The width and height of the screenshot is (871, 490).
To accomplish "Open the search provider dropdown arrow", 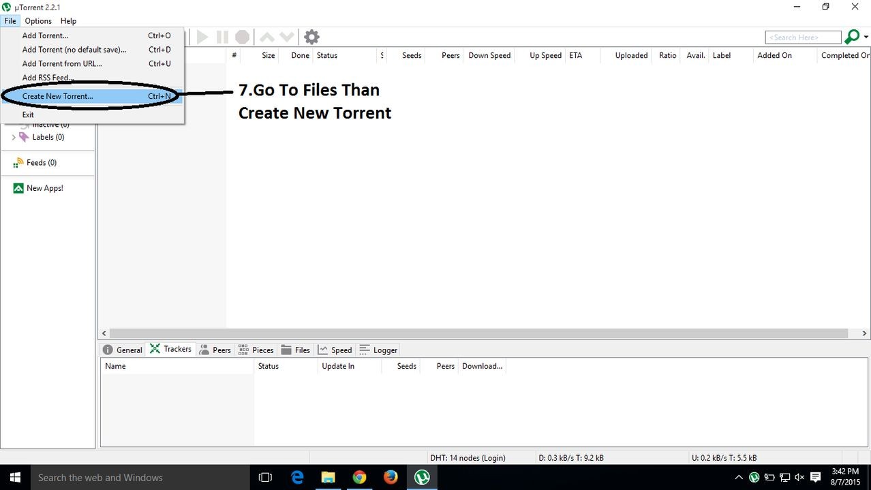I will 866,37.
